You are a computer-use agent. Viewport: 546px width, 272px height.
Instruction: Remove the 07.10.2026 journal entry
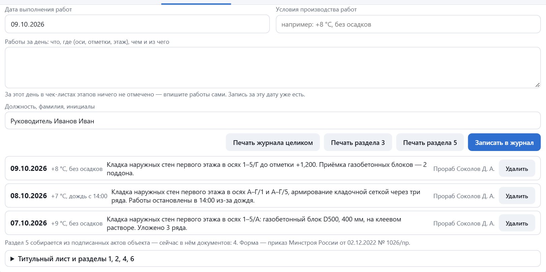(x=517, y=223)
